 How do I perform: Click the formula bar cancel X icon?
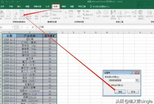(x=22, y=27)
